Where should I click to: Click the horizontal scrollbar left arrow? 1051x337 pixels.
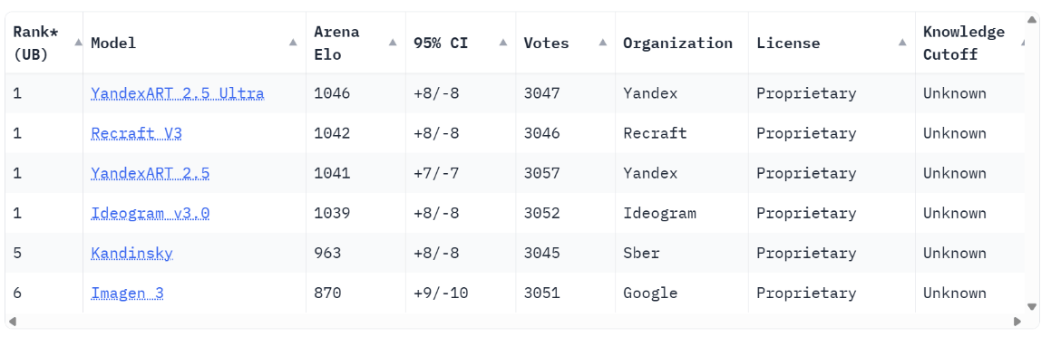click(x=12, y=322)
